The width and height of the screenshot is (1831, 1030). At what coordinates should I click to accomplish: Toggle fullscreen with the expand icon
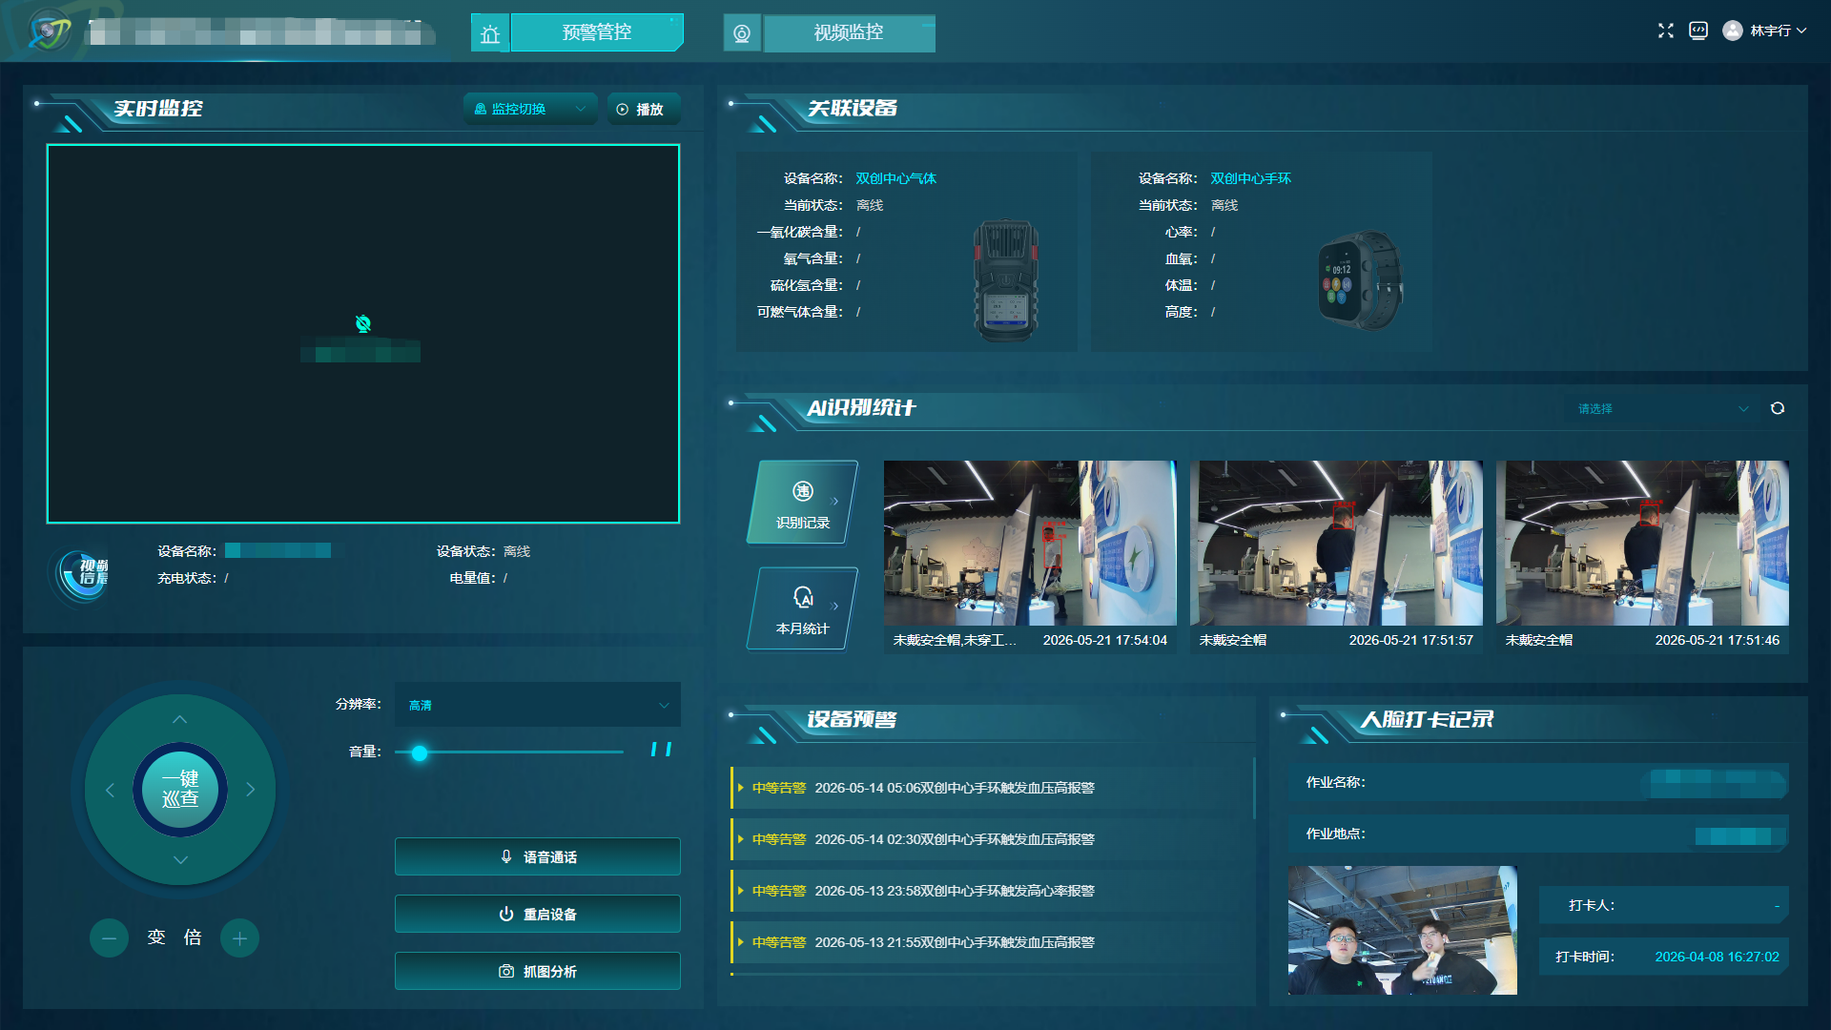tap(1666, 31)
